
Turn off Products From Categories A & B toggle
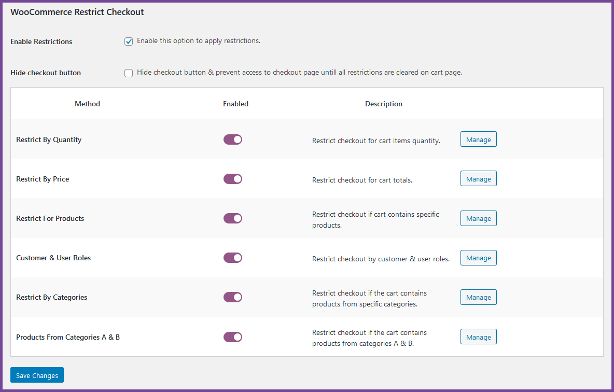[233, 337]
